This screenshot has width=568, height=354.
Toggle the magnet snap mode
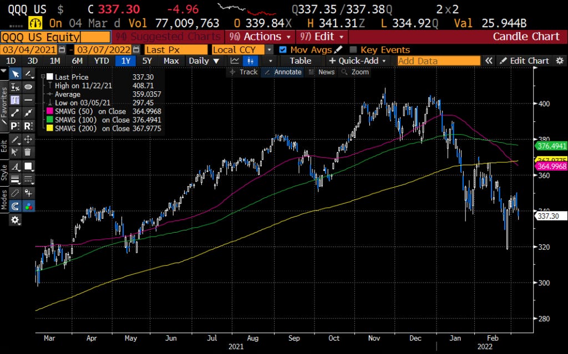(x=15, y=206)
